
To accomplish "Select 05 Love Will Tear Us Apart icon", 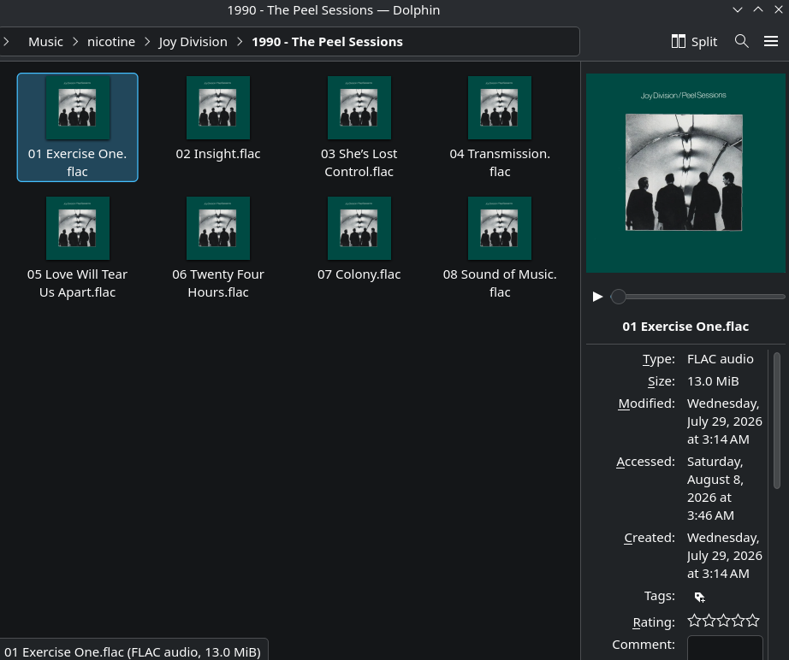I will 78,228.
